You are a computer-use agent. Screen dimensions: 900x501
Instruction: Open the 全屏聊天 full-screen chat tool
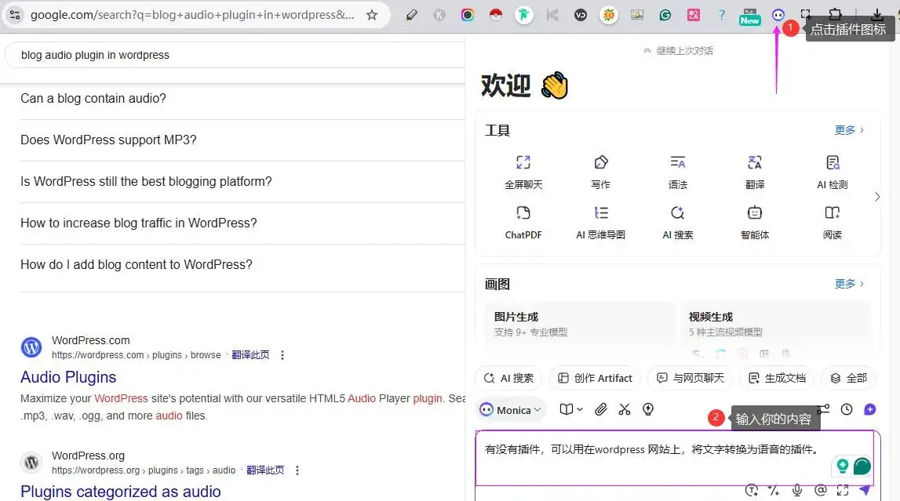tap(523, 172)
